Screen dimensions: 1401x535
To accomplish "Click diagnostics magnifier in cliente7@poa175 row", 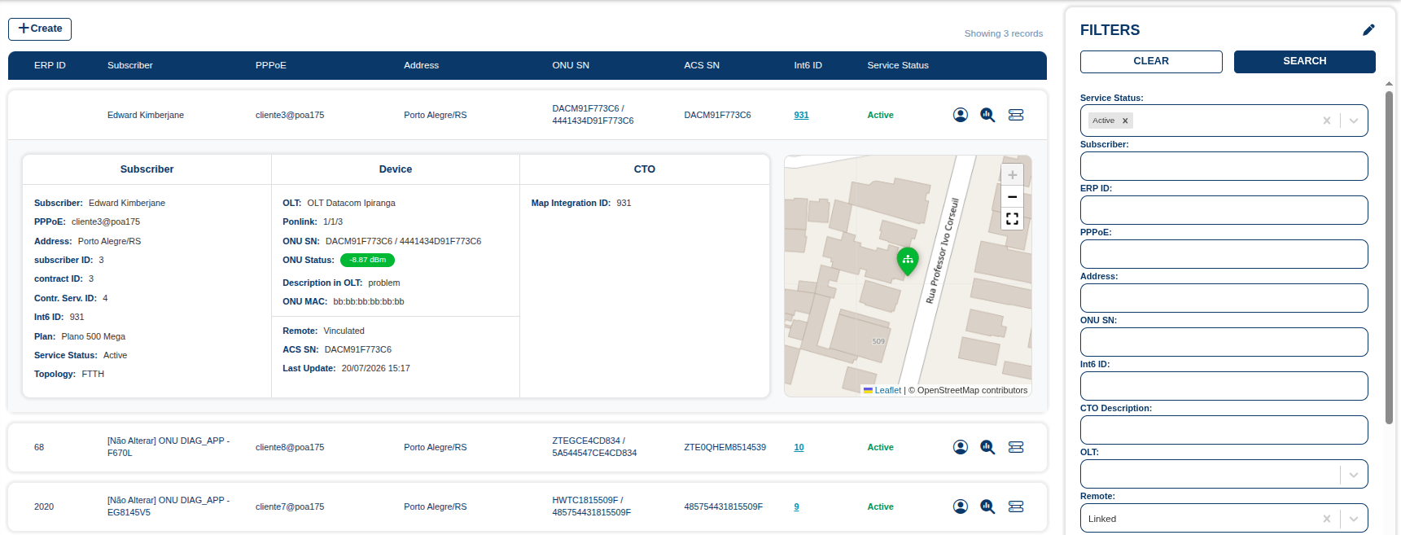I will pyautogui.click(x=987, y=506).
